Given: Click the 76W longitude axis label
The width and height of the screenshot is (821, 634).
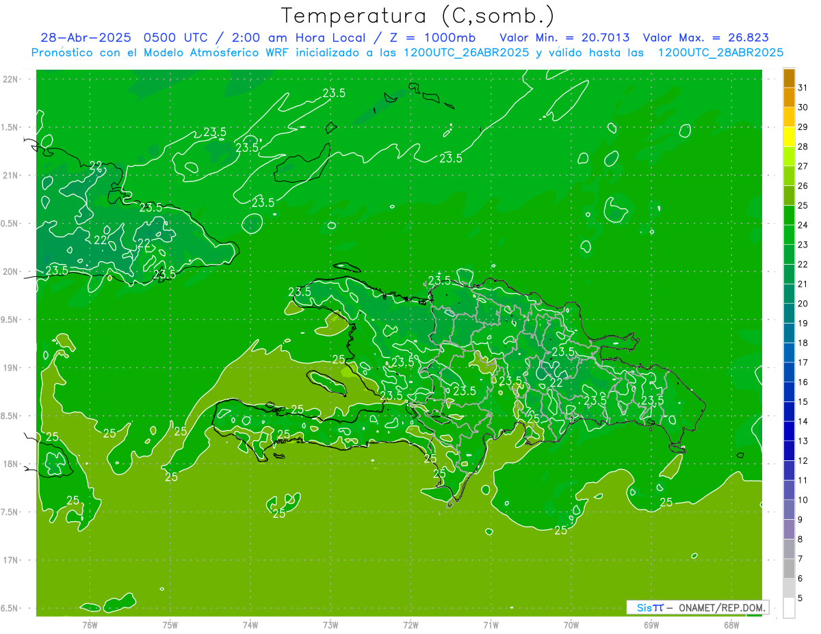Looking at the screenshot, I should coord(90,624).
